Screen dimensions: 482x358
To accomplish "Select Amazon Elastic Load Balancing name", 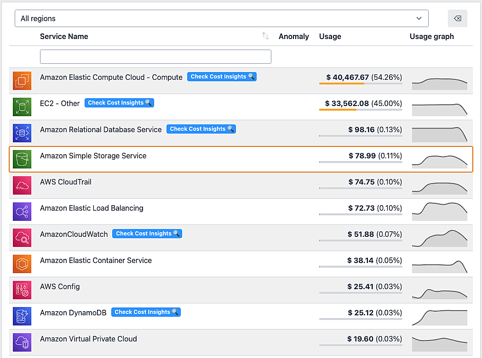I will 92,208.
